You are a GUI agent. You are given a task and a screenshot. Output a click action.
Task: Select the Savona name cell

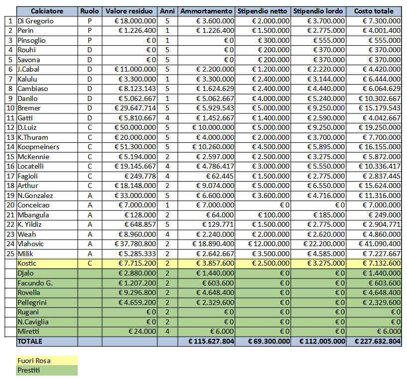click(47, 60)
